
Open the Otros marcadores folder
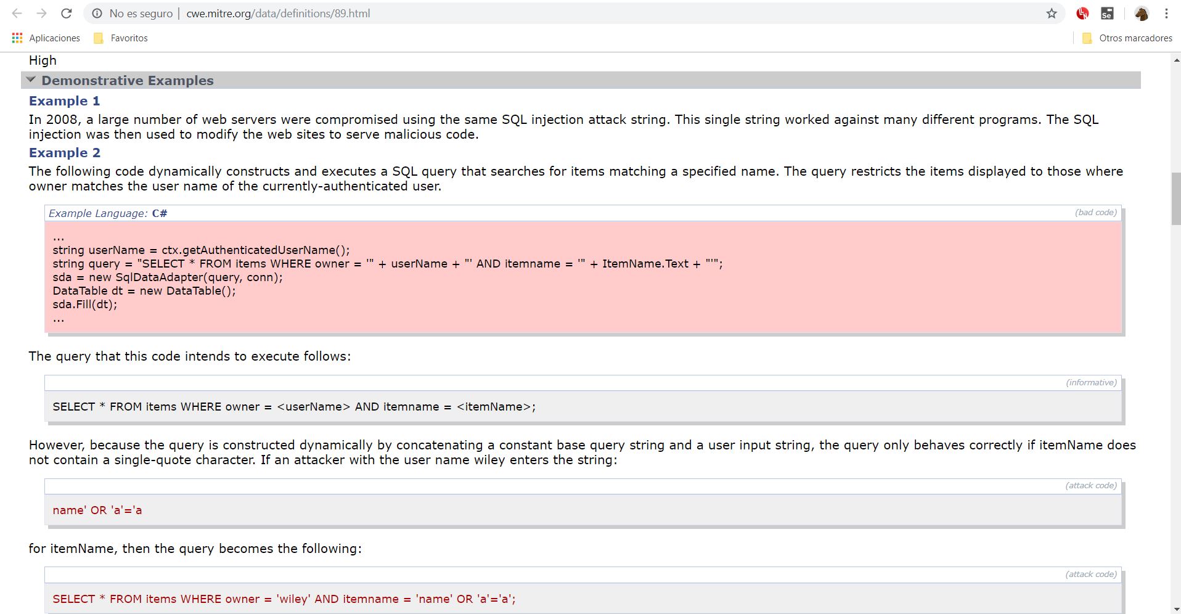click(1127, 38)
